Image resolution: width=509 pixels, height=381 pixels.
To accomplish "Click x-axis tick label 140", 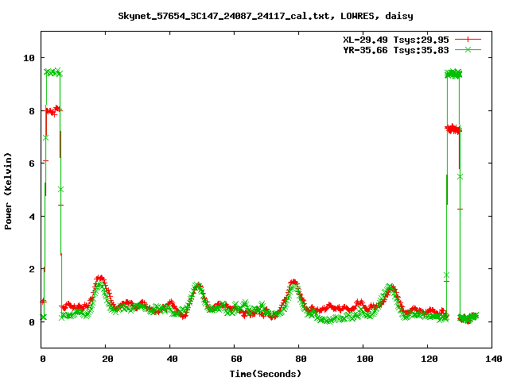I will pos(493,359).
